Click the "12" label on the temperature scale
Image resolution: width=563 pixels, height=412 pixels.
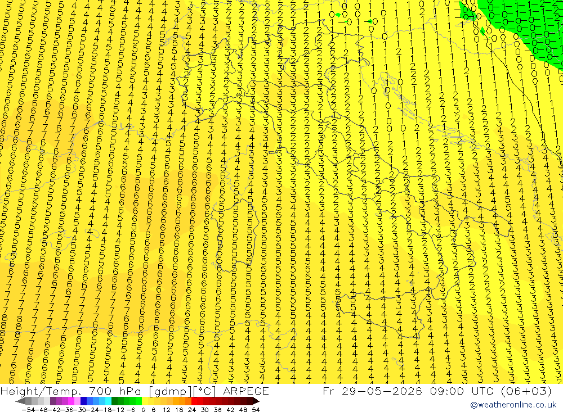point(166,410)
